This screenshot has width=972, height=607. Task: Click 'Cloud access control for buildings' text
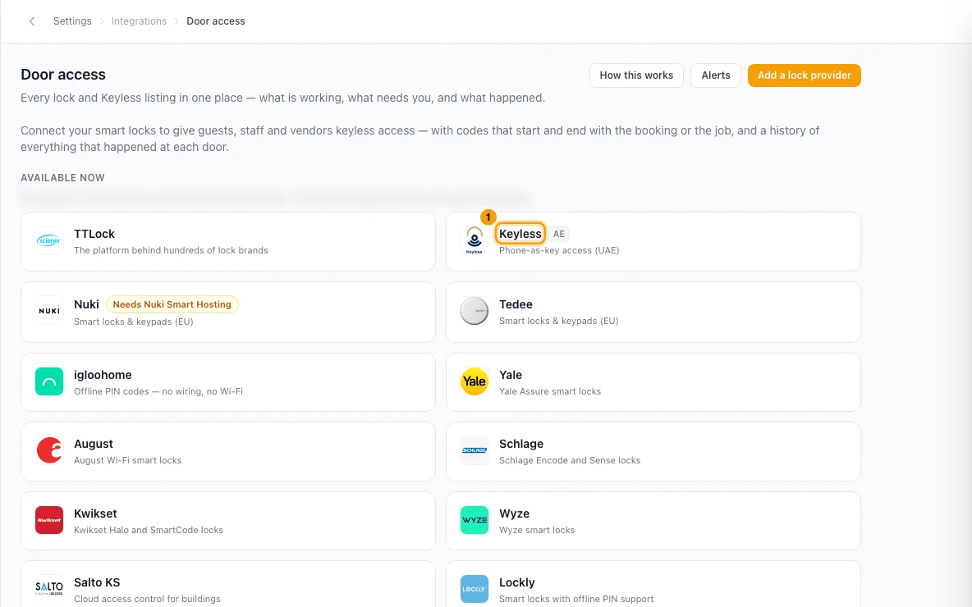147,599
